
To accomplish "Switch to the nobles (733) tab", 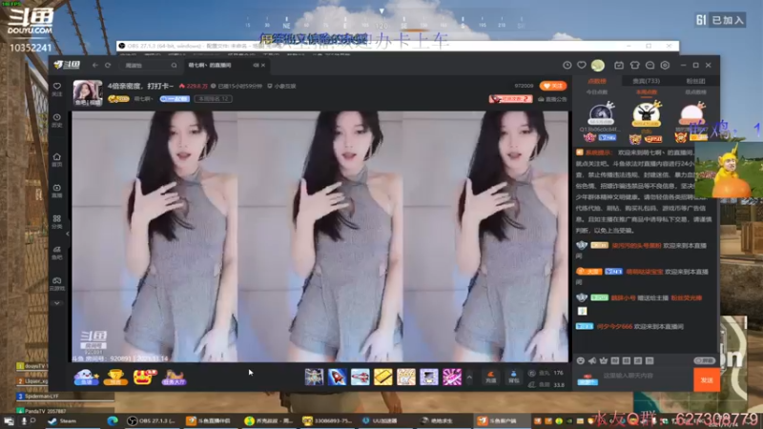I will (x=646, y=81).
